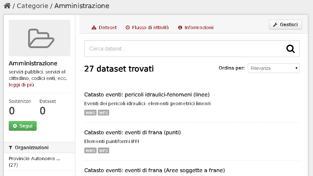Click the large folder category image

40,38
